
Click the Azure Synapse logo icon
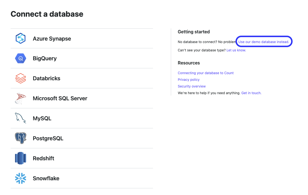pyautogui.click(x=20, y=38)
